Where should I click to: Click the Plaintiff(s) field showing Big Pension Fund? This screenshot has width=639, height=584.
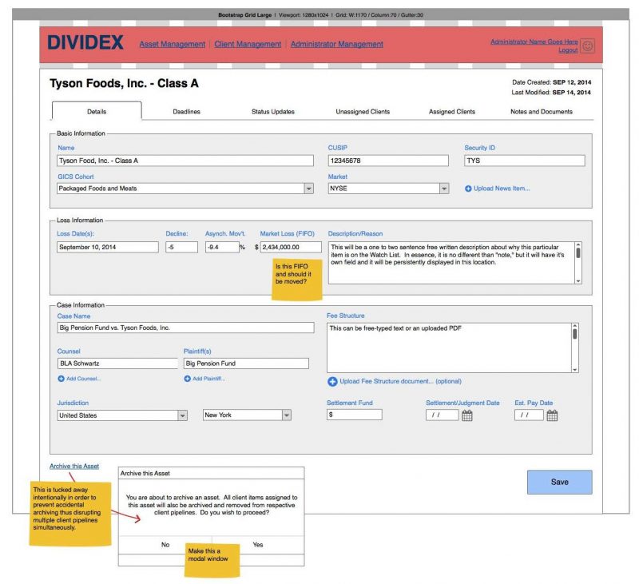(x=246, y=364)
